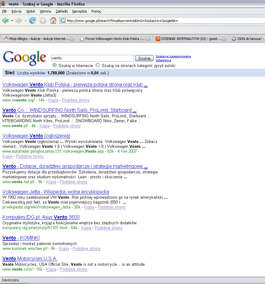Screen dimensions: 265x284
Task: Open Ustawienia link
Action: pos(163,60)
